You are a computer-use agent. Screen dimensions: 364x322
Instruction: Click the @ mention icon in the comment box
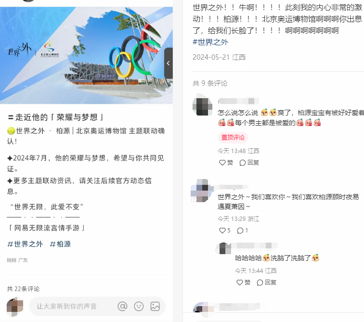(122, 307)
